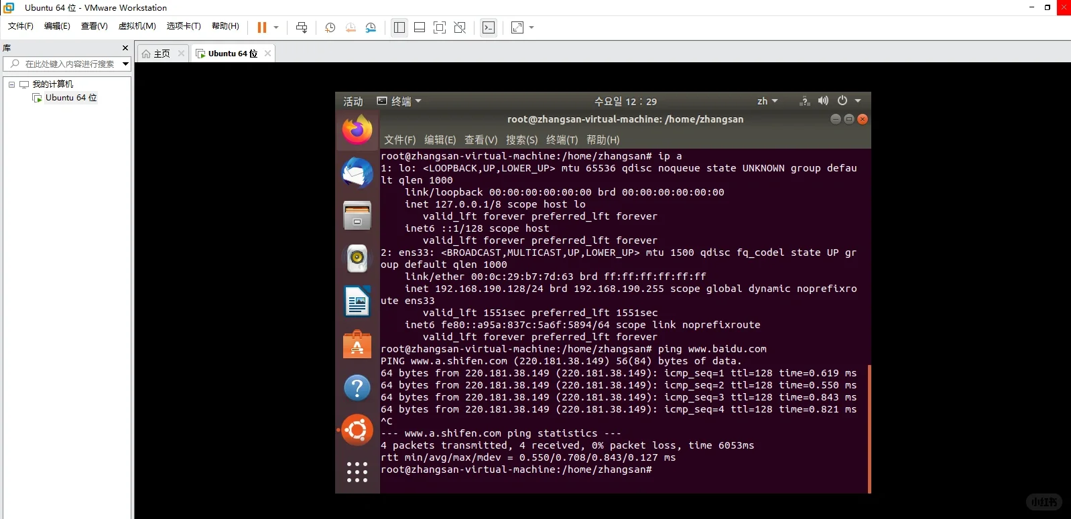Open the library search options dropdown

(125, 64)
